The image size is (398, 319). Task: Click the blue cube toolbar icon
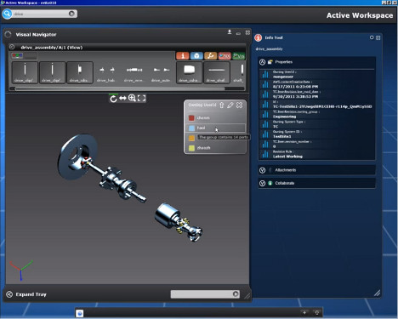(196, 56)
